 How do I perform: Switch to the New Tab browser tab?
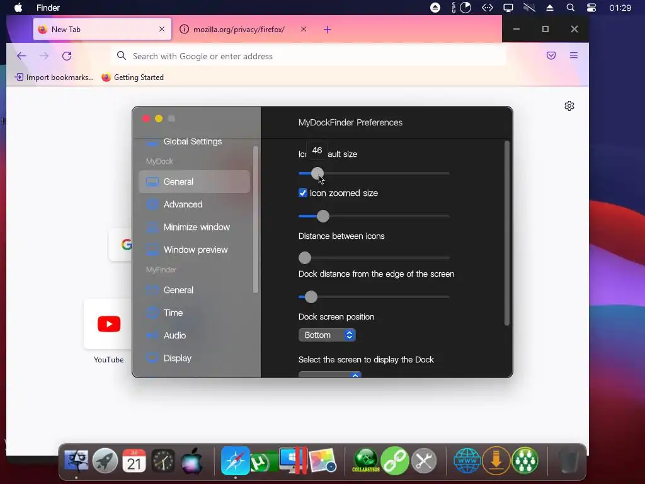(x=102, y=29)
